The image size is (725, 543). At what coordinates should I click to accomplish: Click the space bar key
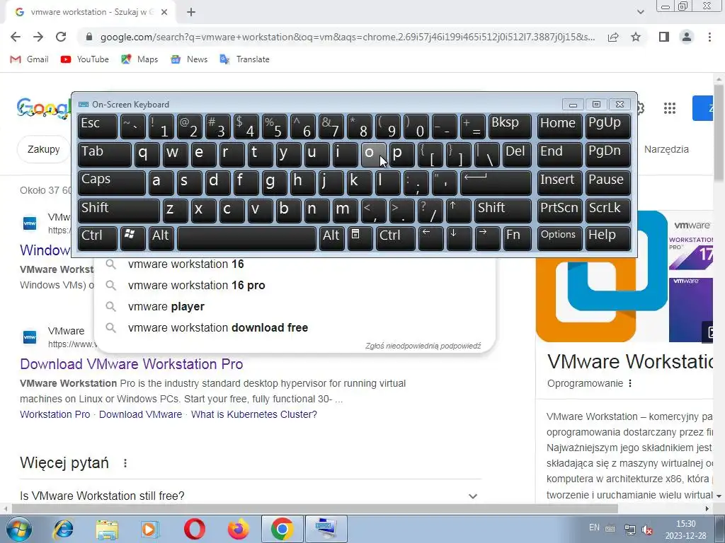click(247, 239)
